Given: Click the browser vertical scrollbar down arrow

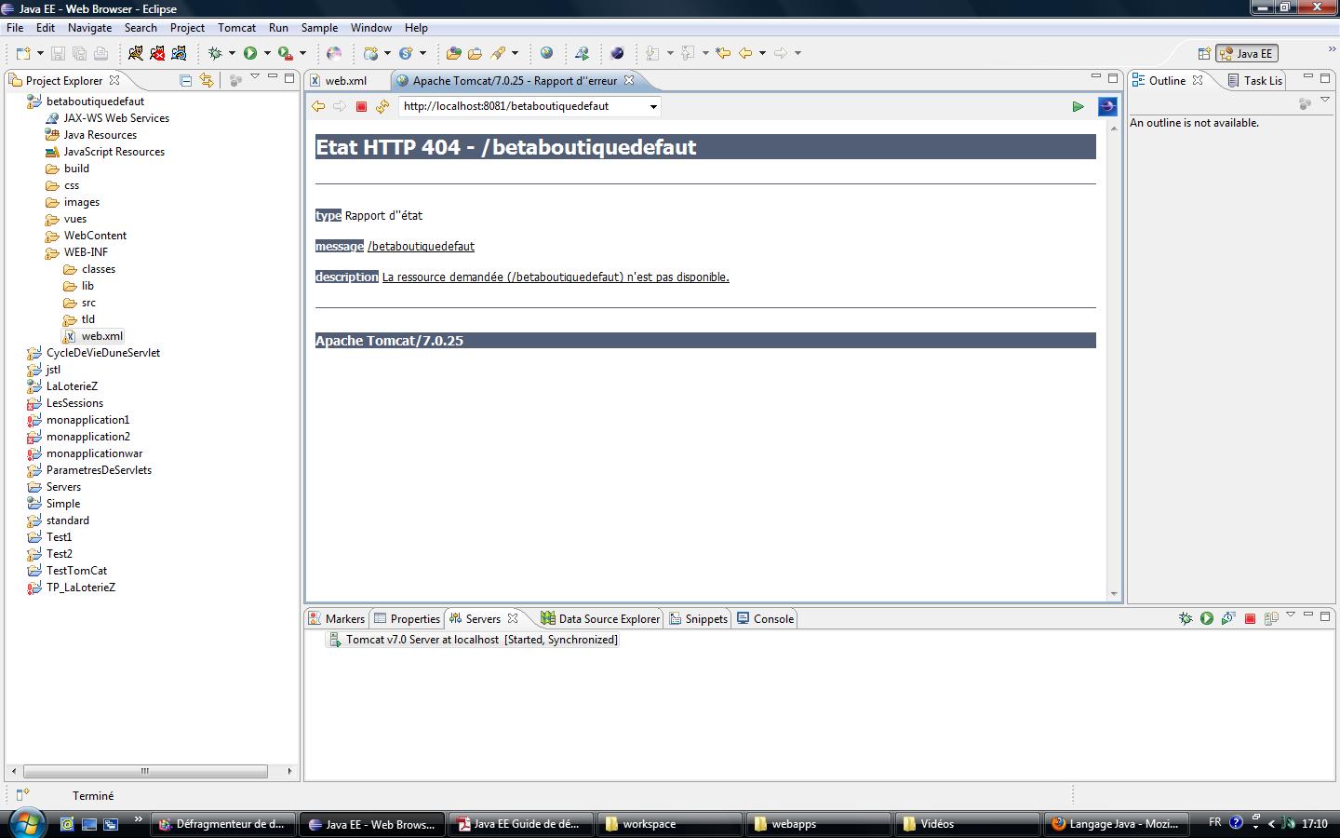Looking at the screenshot, I should [1114, 593].
